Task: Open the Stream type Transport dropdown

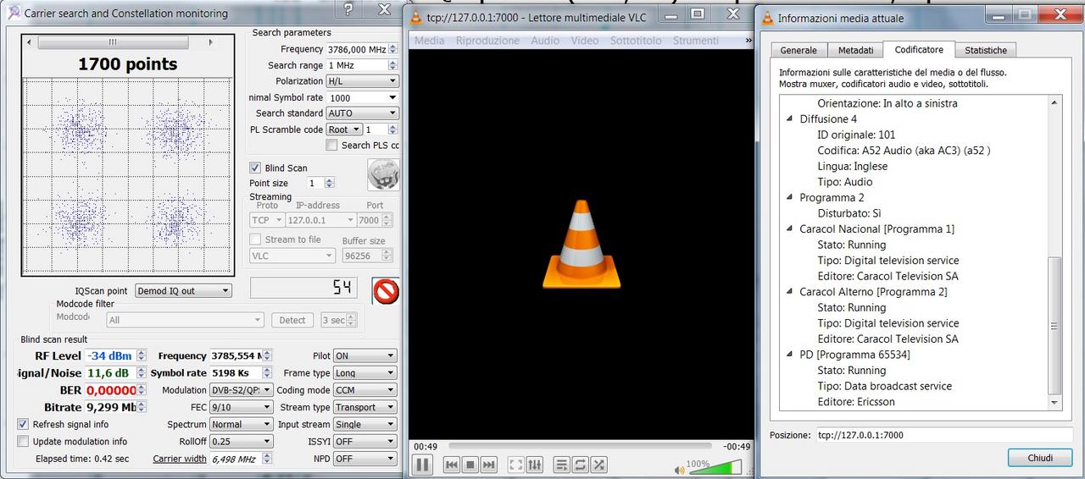Action: tap(365, 407)
